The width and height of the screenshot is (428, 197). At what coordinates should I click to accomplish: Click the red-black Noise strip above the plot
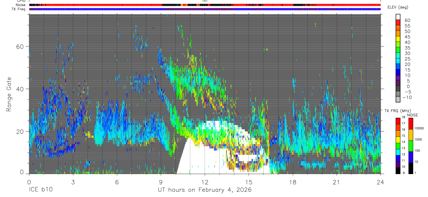pyautogui.click(x=205, y=5)
